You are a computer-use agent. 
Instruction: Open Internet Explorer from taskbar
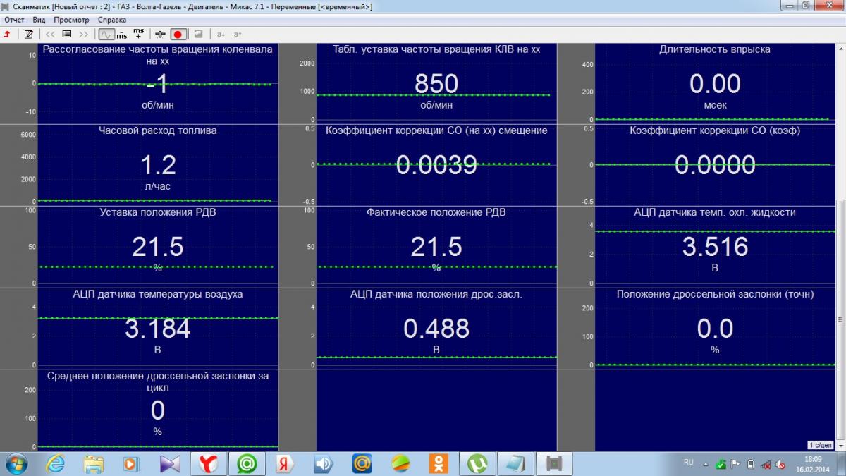pyautogui.click(x=56, y=463)
